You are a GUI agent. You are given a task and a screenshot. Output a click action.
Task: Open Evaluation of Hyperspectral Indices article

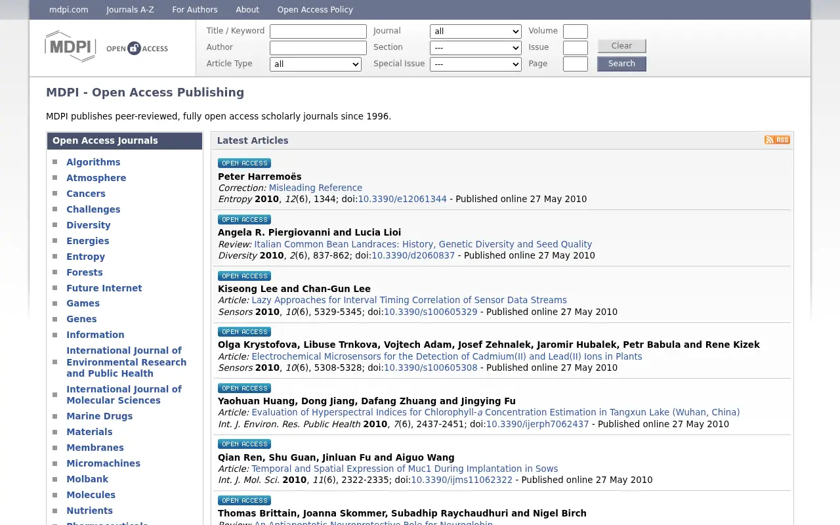495,412
